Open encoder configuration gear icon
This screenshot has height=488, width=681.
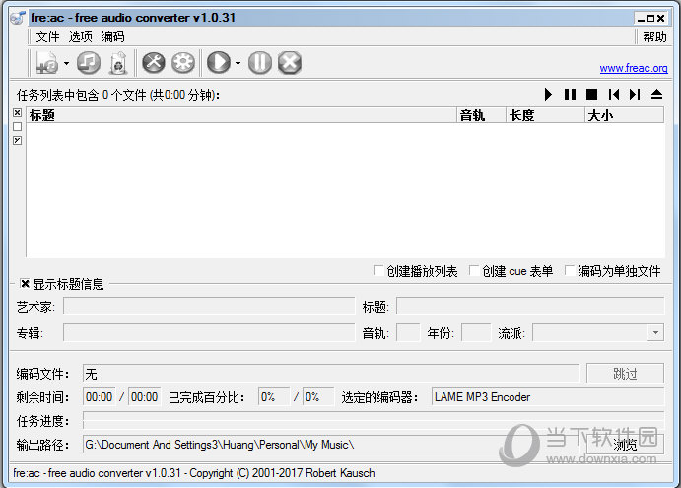click(x=182, y=63)
